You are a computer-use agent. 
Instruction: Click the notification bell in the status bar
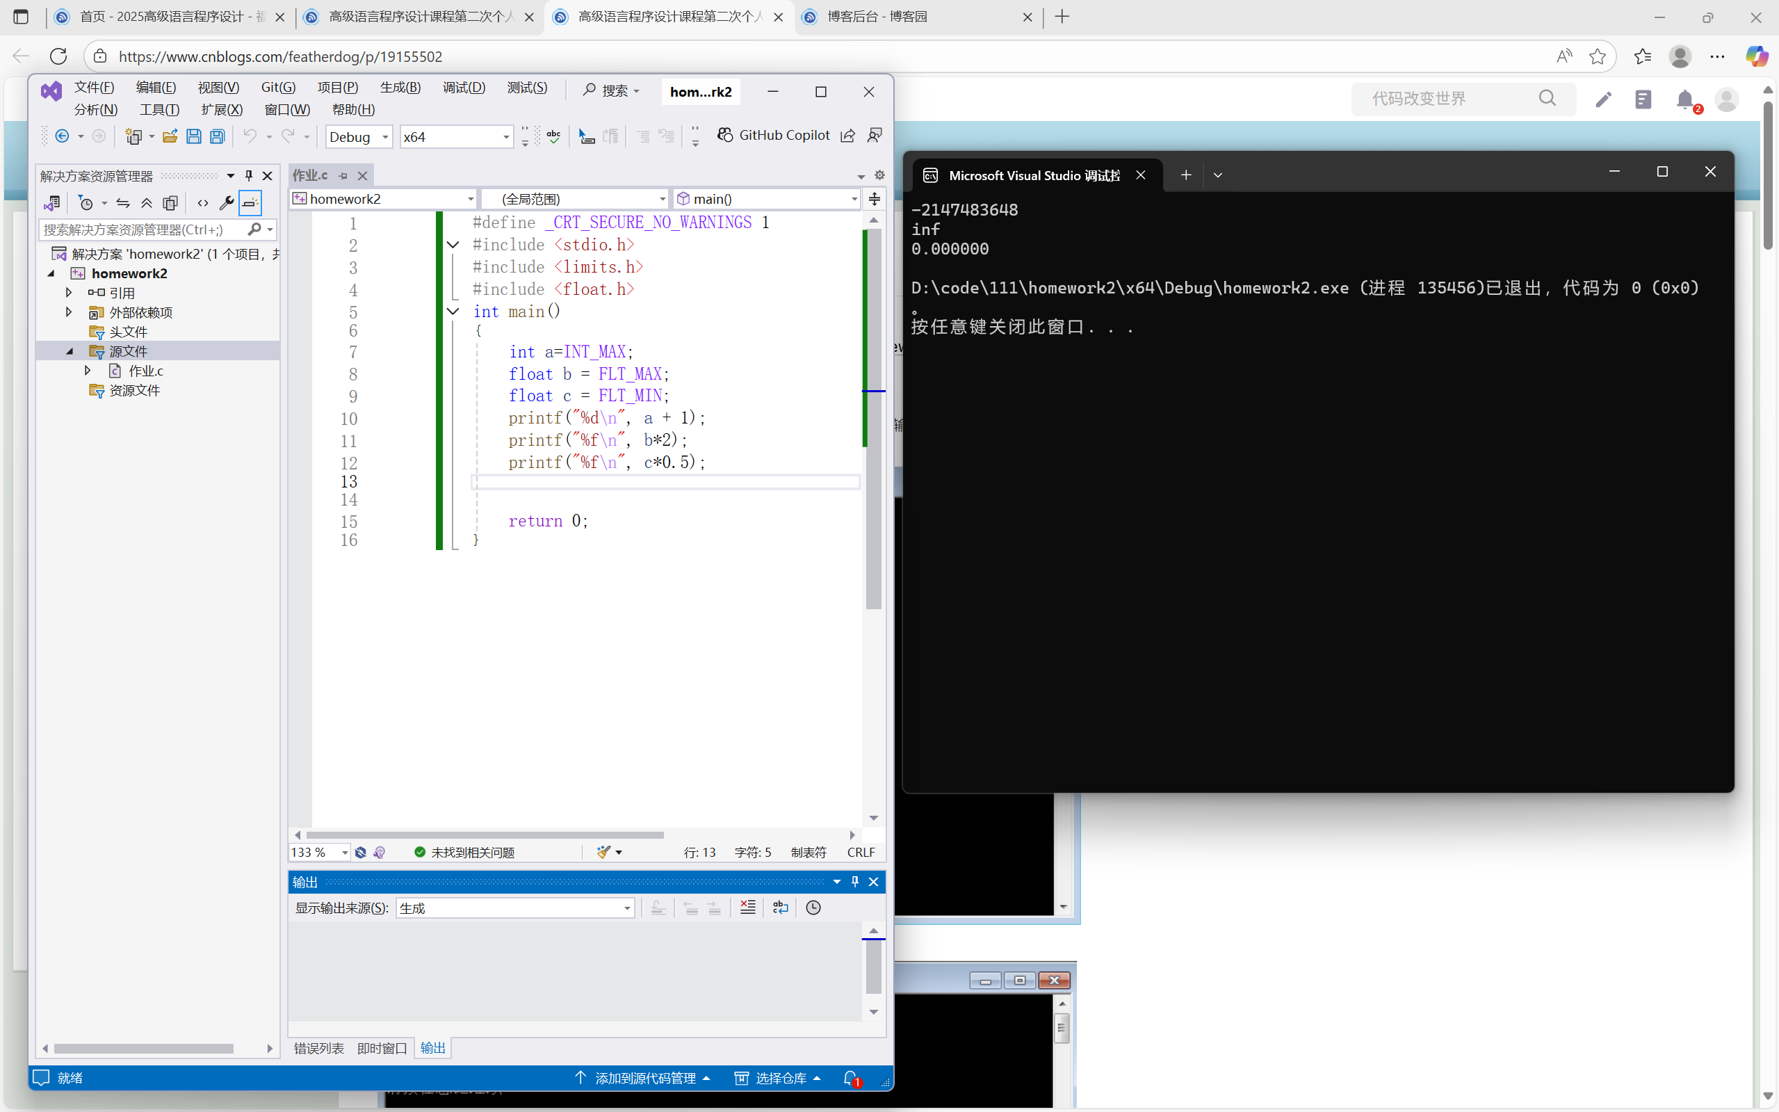coord(850,1077)
